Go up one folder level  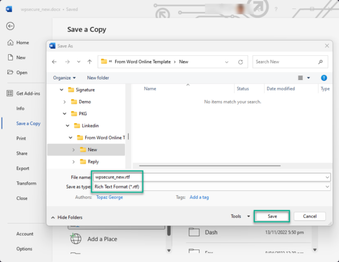(x=89, y=62)
